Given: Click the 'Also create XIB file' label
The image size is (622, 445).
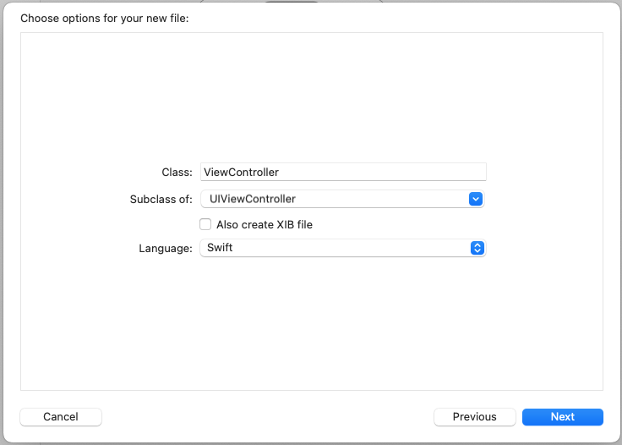Looking at the screenshot, I should coord(265,225).
